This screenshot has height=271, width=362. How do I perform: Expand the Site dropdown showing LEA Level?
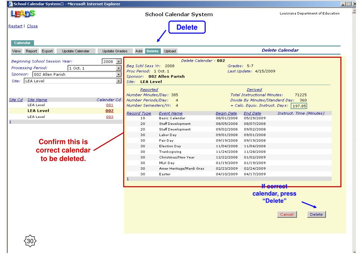[118, 81]
